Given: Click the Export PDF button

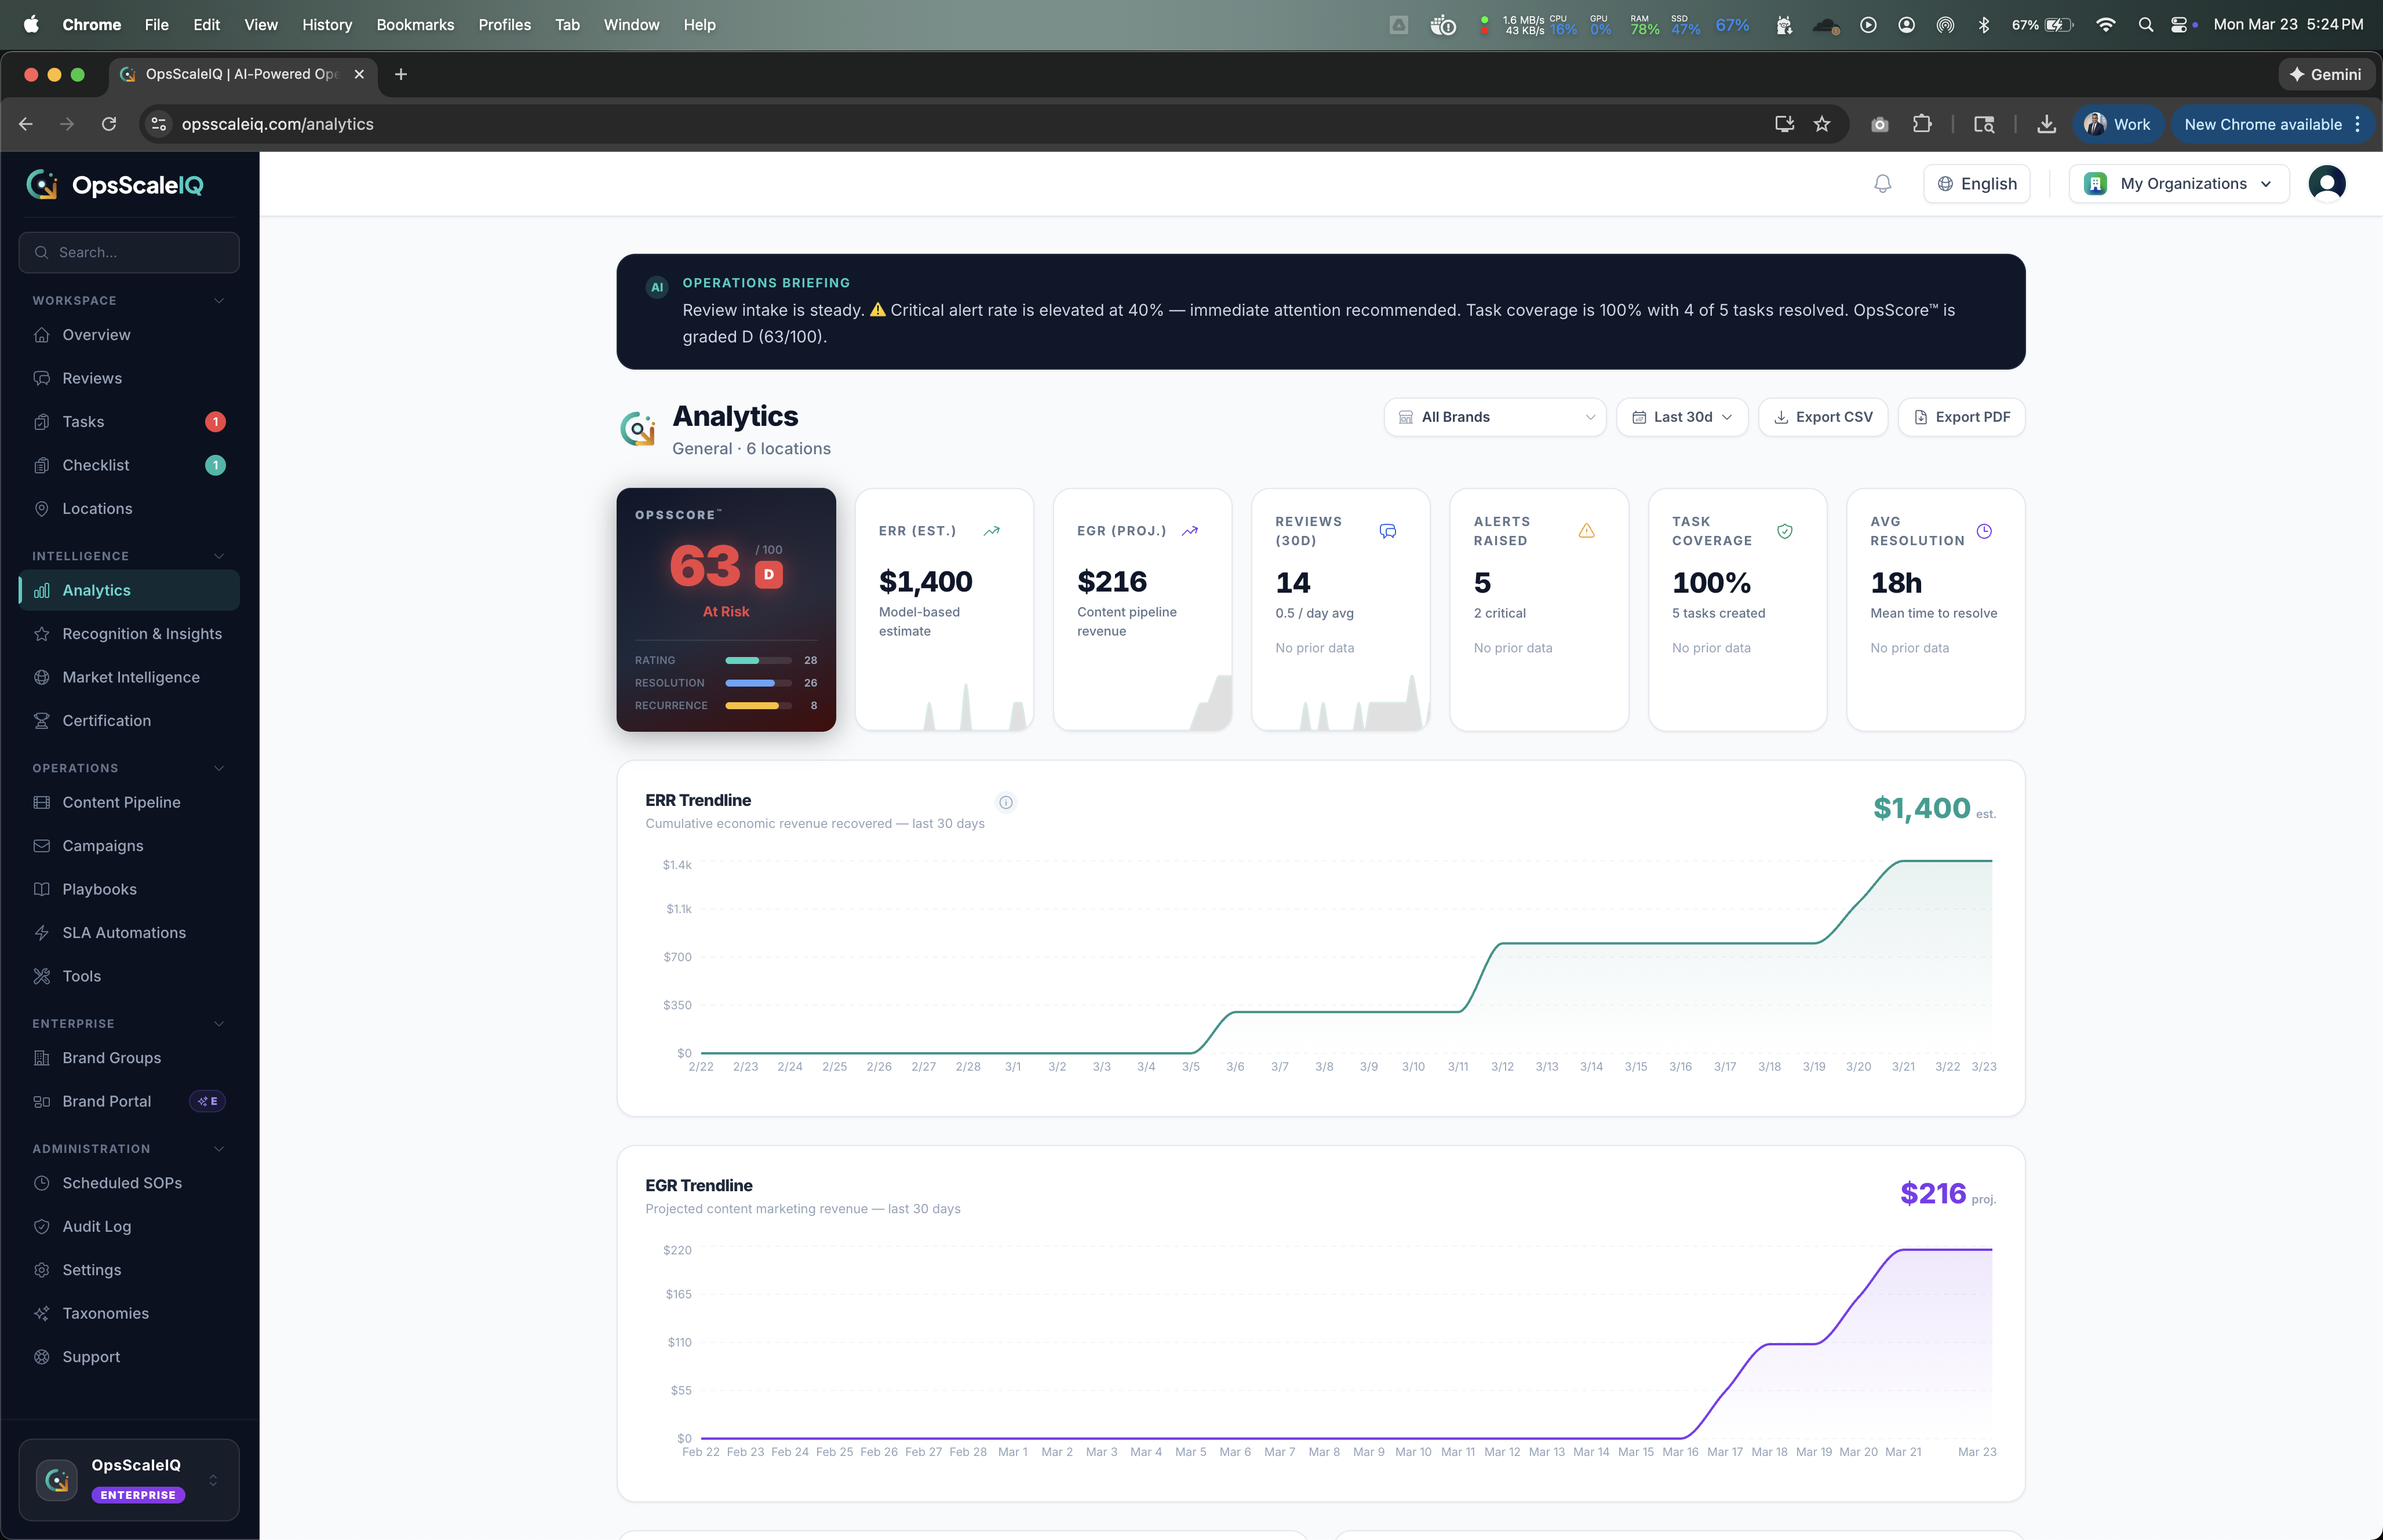Looking at the screenshot, I should [x=1961, y=417].
